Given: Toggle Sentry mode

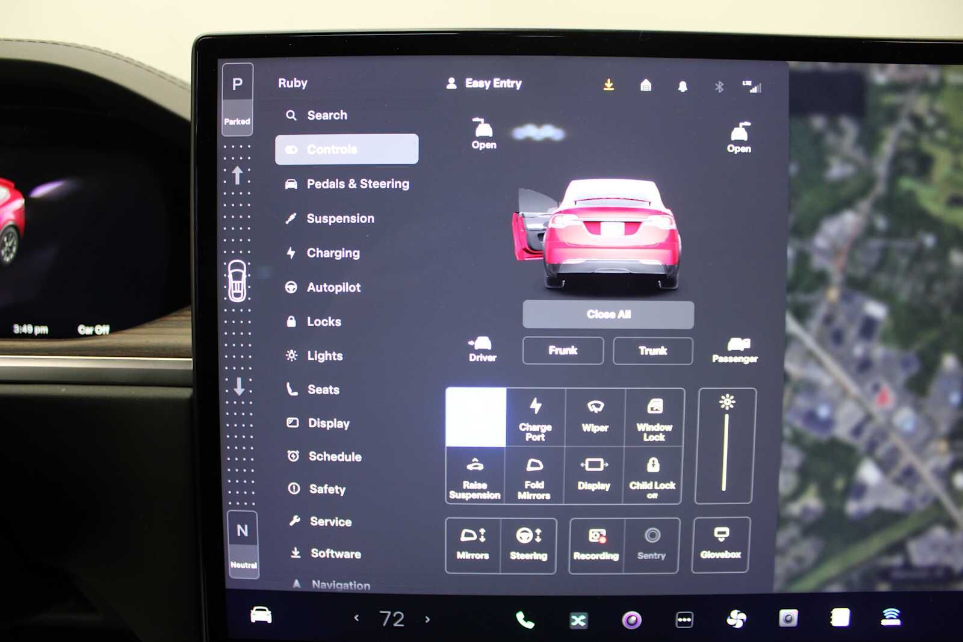Looking at the screenshot, I should [x=652, y=545].
